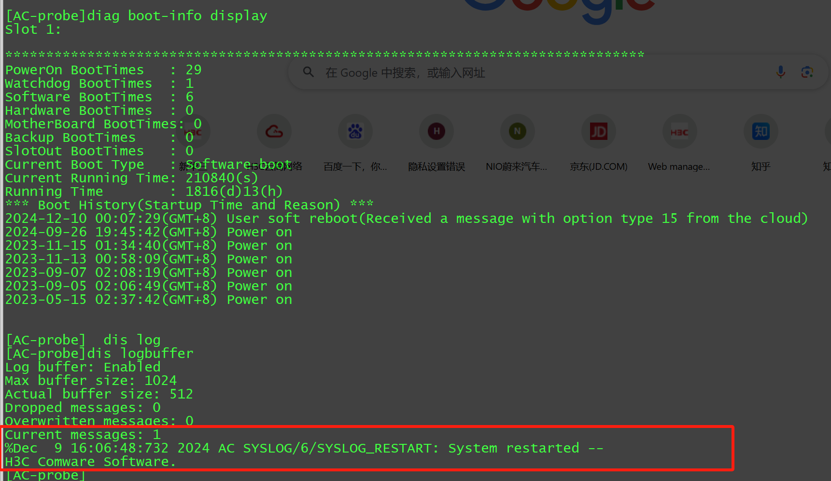Click the "Log buffer: Enabled" line
This screenshot has height=481, width=831.
(x=83, y=367)
